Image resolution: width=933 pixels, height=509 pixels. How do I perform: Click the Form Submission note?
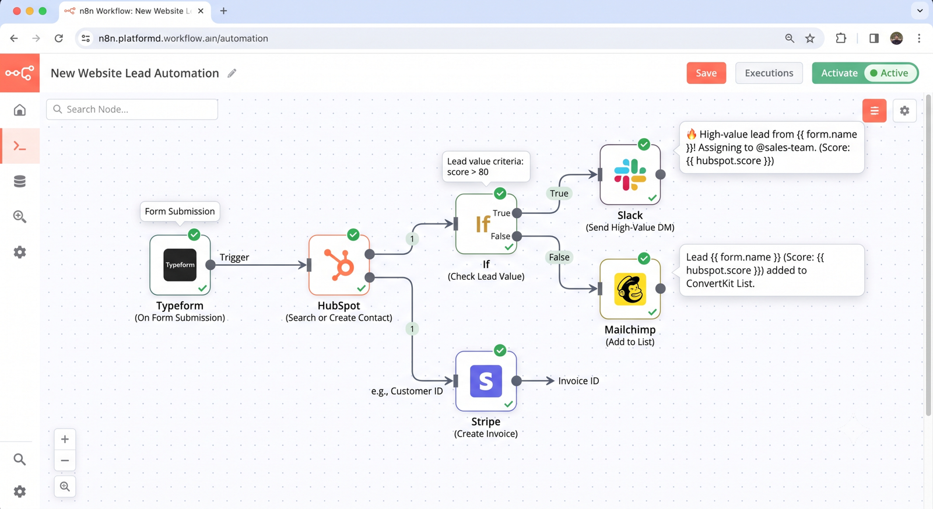coord(180,211)
